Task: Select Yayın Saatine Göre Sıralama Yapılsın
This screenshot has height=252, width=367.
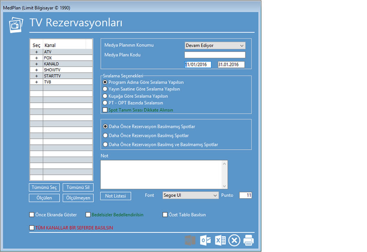Action: [x=105, y=89]
